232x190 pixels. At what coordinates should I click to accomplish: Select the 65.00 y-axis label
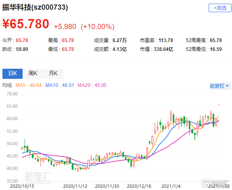[x=12, y=106]
